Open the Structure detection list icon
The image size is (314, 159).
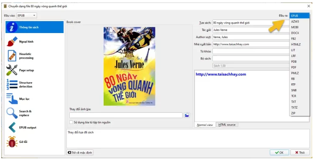click(12, 84)
